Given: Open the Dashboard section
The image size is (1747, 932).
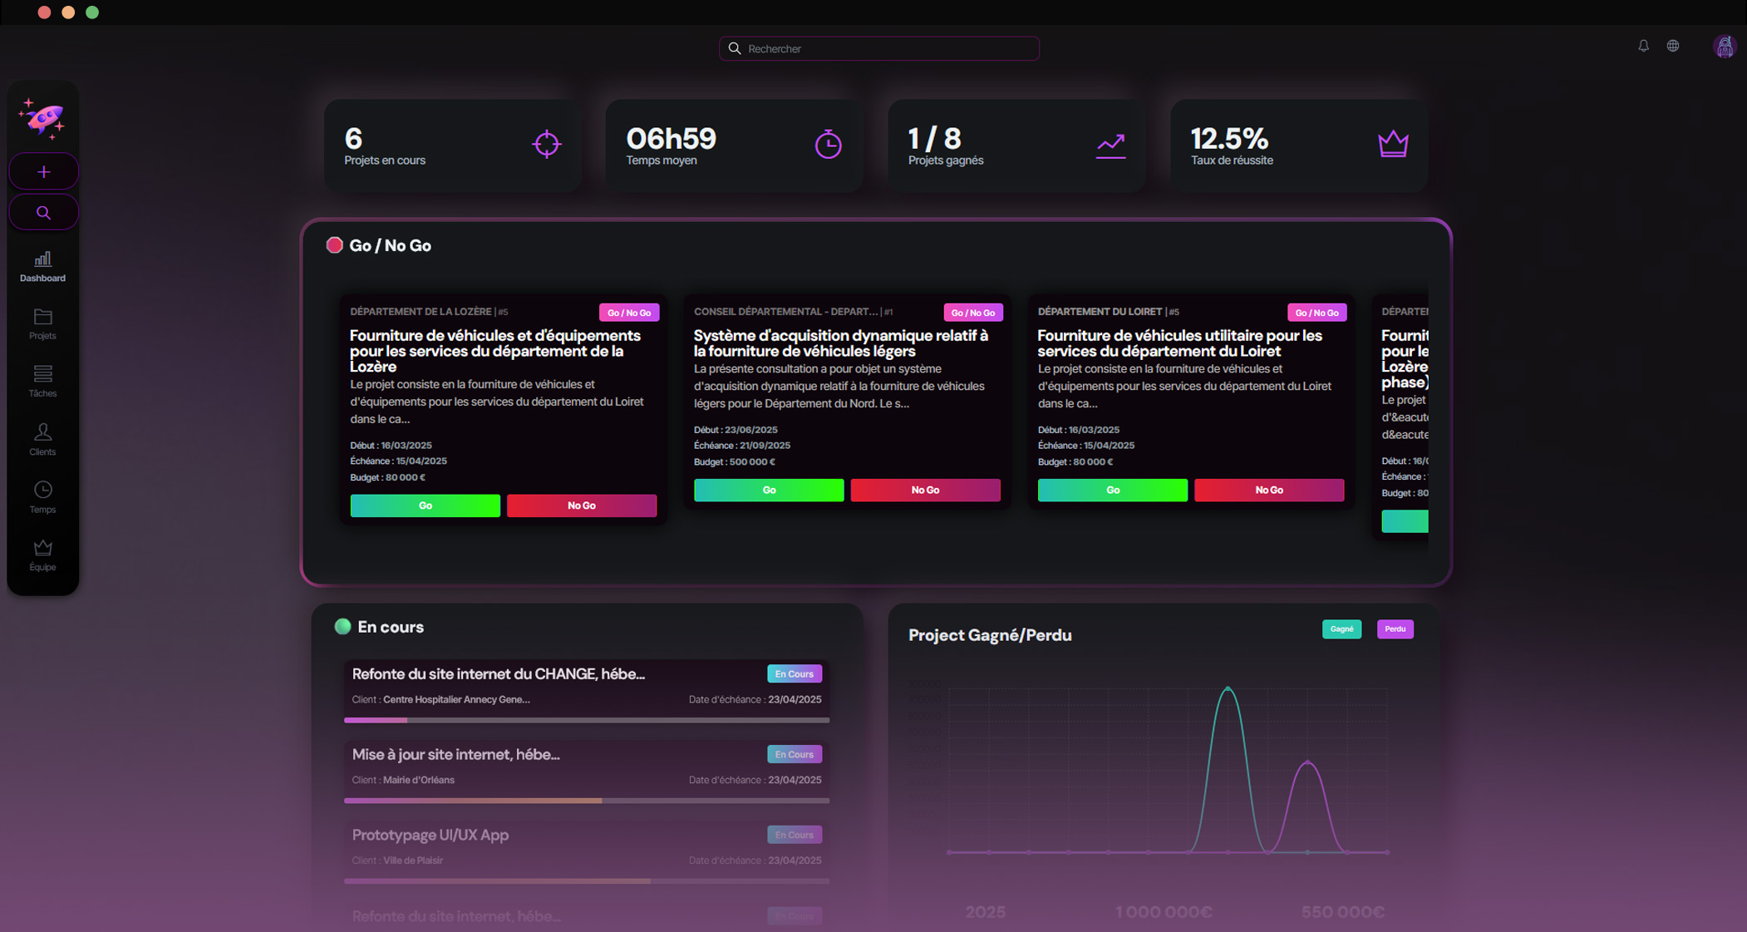Looking at the screenshot, I should click(42, 267).
